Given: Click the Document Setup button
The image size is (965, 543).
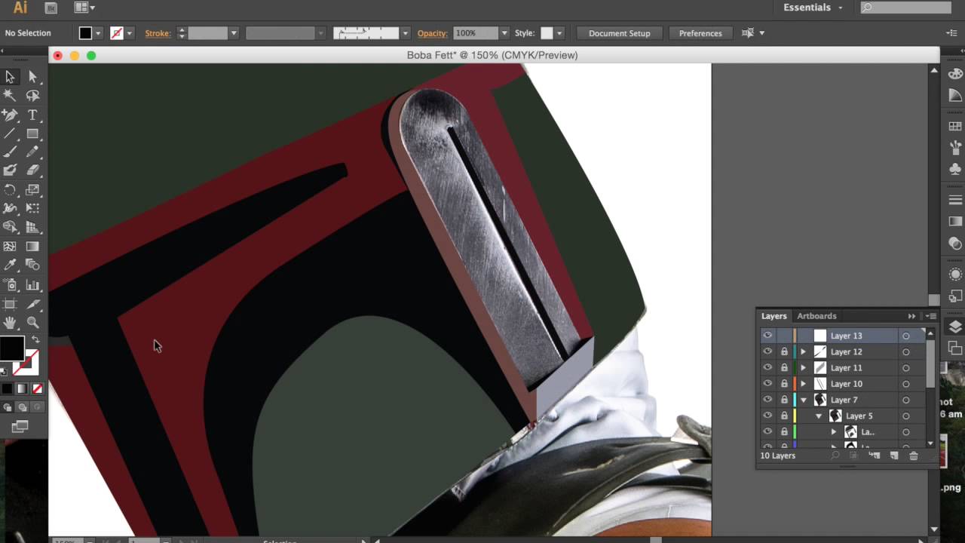Looking at the screenshot, I should 619,33.
